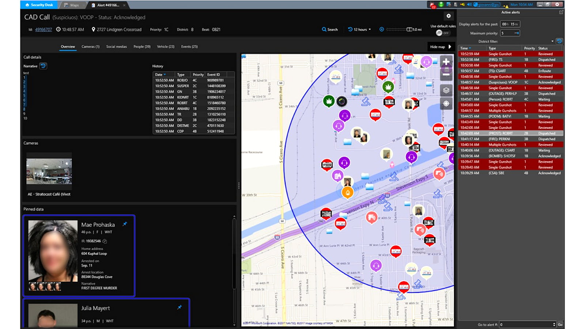
Task: Collapse the map with Hide map
Action: tap(441, 47)
